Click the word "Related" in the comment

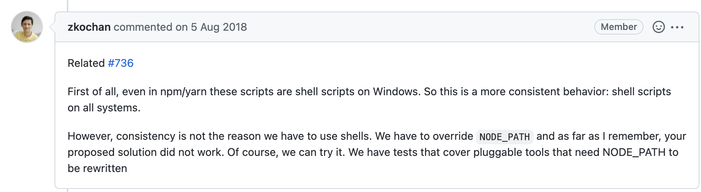(x=86, y=63)
